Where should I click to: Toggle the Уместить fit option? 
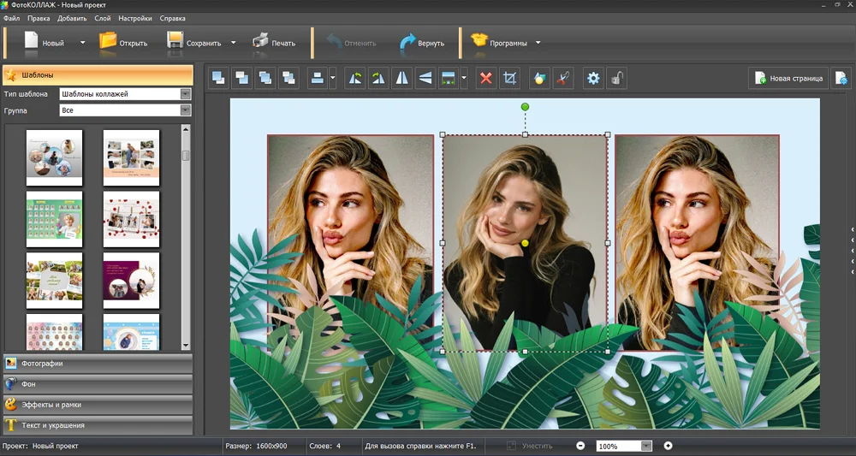[530, 446]
